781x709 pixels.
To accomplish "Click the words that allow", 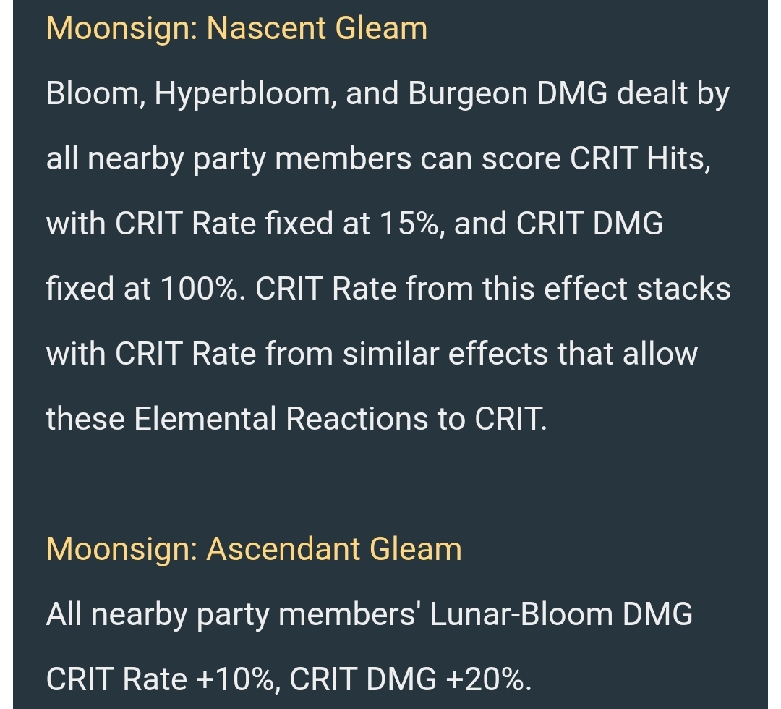I will 628,354.
